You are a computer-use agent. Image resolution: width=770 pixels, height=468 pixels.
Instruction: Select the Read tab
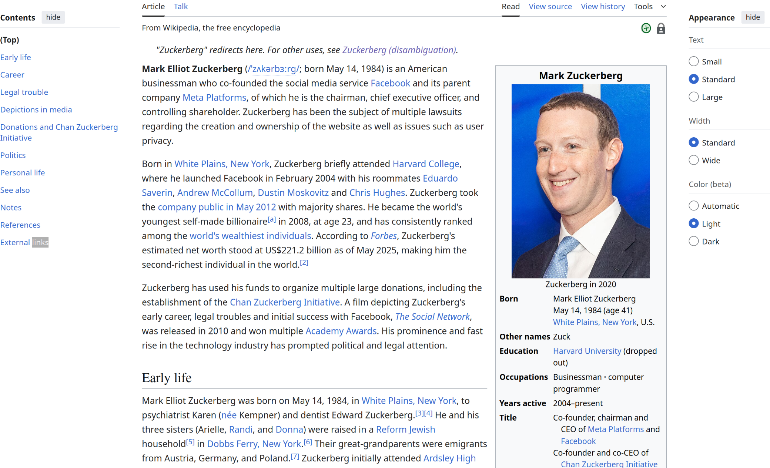click(510, 7)
